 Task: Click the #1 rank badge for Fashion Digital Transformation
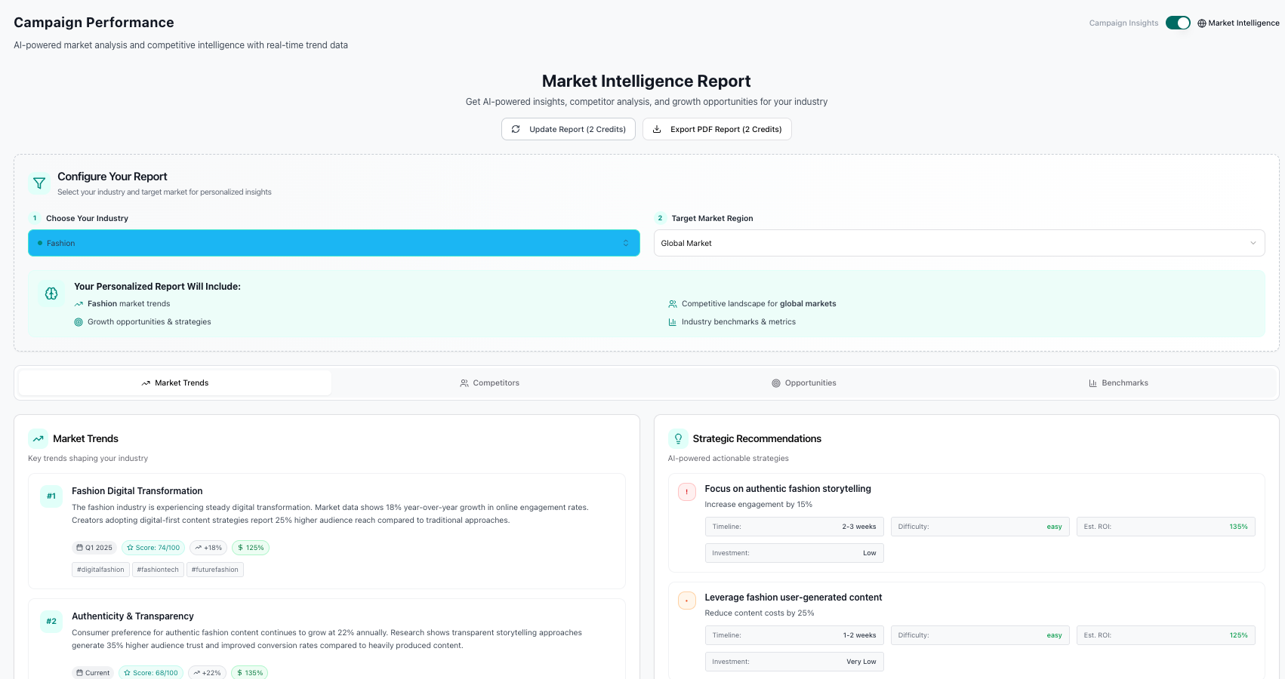(x=51, y=496)
